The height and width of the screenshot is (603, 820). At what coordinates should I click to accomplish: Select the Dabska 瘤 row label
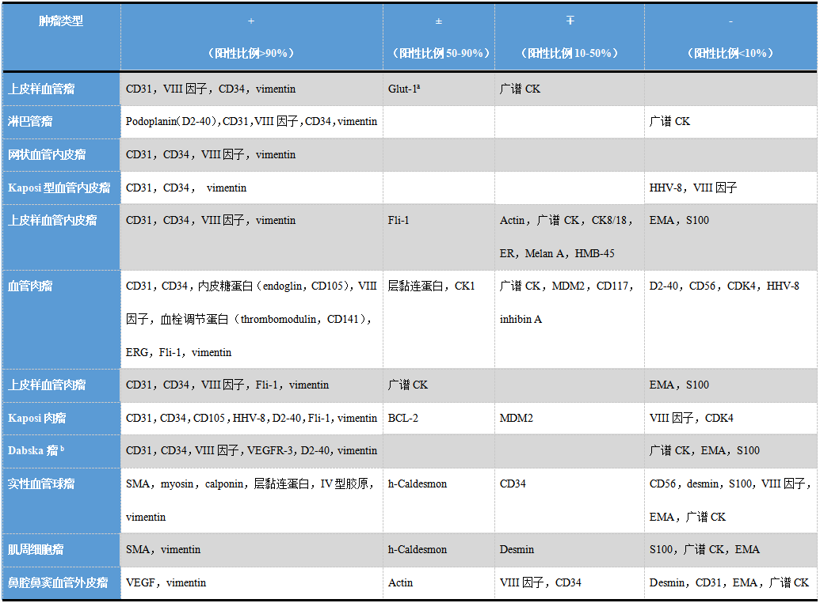[x=36, y=450]
